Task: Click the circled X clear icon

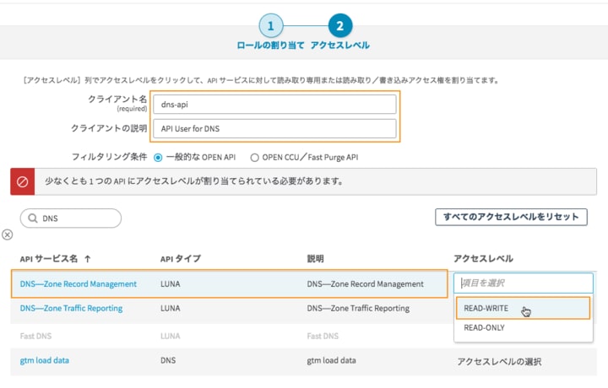Action: click(7, 234)
